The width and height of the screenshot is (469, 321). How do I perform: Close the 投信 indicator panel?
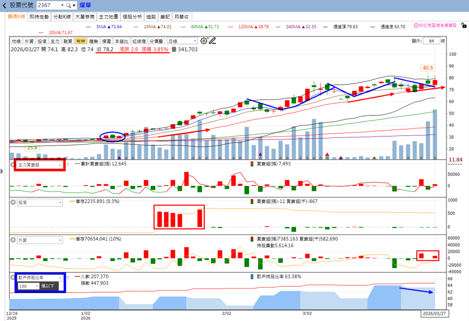13,202
